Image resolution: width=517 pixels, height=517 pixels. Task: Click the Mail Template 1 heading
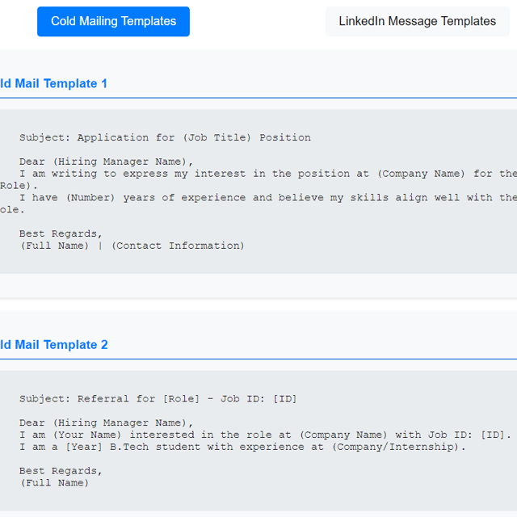pos(54,83)
